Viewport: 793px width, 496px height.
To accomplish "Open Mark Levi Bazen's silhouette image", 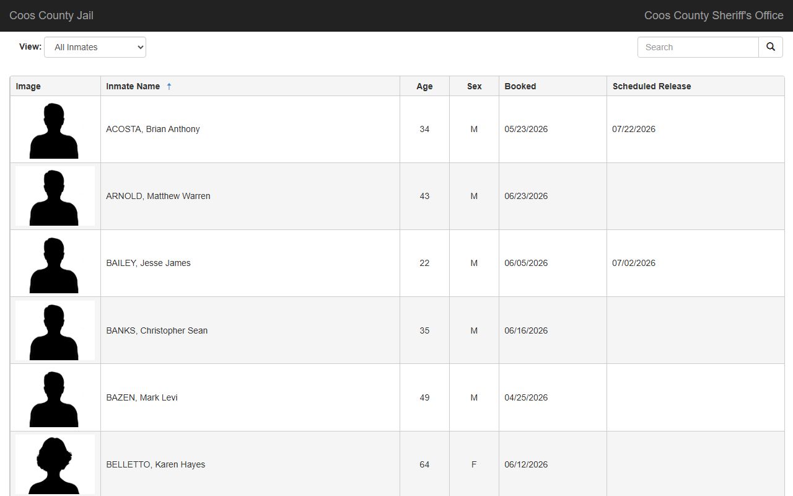I will [55, 397].
